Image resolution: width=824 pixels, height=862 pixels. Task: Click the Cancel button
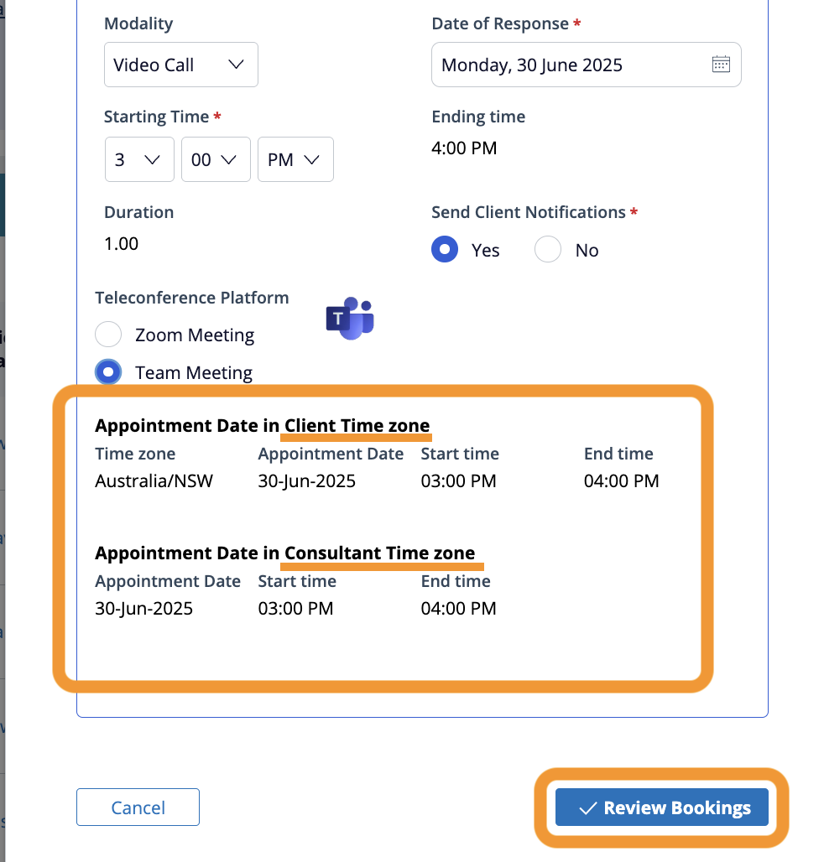click(x=138, y=807)
